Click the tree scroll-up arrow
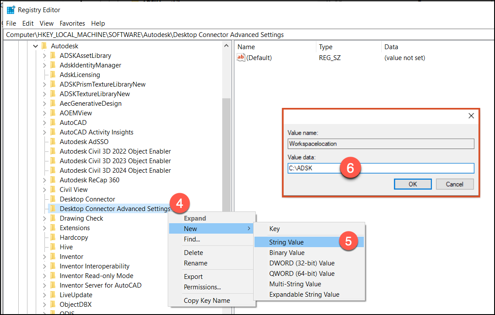The height and width of the screenshot is (315, 495). (226, 46)
